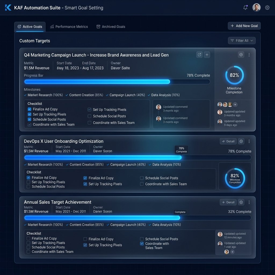
Task: Open three-dot menu on DevOps X card
Action: (249, 141)
